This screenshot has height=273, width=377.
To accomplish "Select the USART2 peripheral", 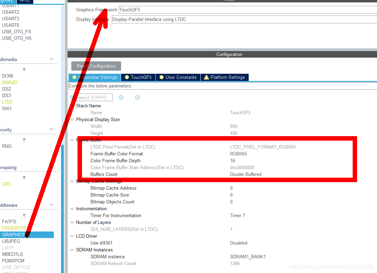I will tap(11, 12).
